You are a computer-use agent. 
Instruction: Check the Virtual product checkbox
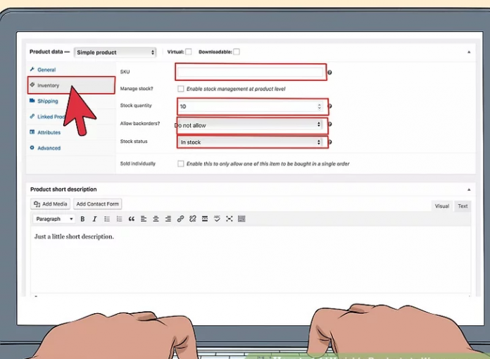point(188,51)
